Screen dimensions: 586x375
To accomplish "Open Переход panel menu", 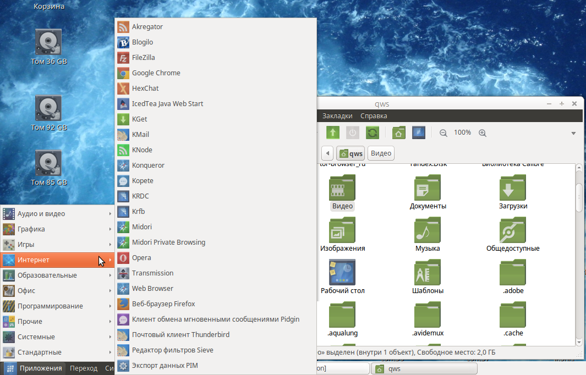I will tap(84, 368).
